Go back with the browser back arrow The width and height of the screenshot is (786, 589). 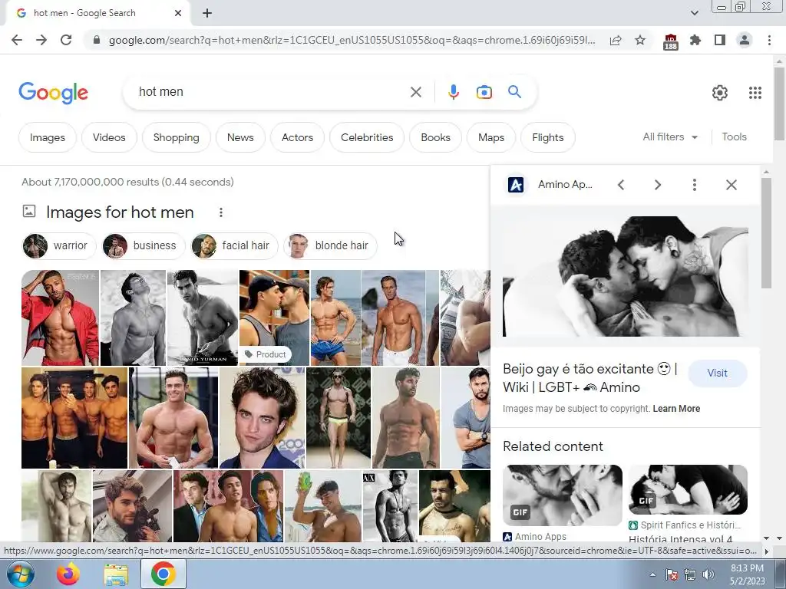point(17,40)
